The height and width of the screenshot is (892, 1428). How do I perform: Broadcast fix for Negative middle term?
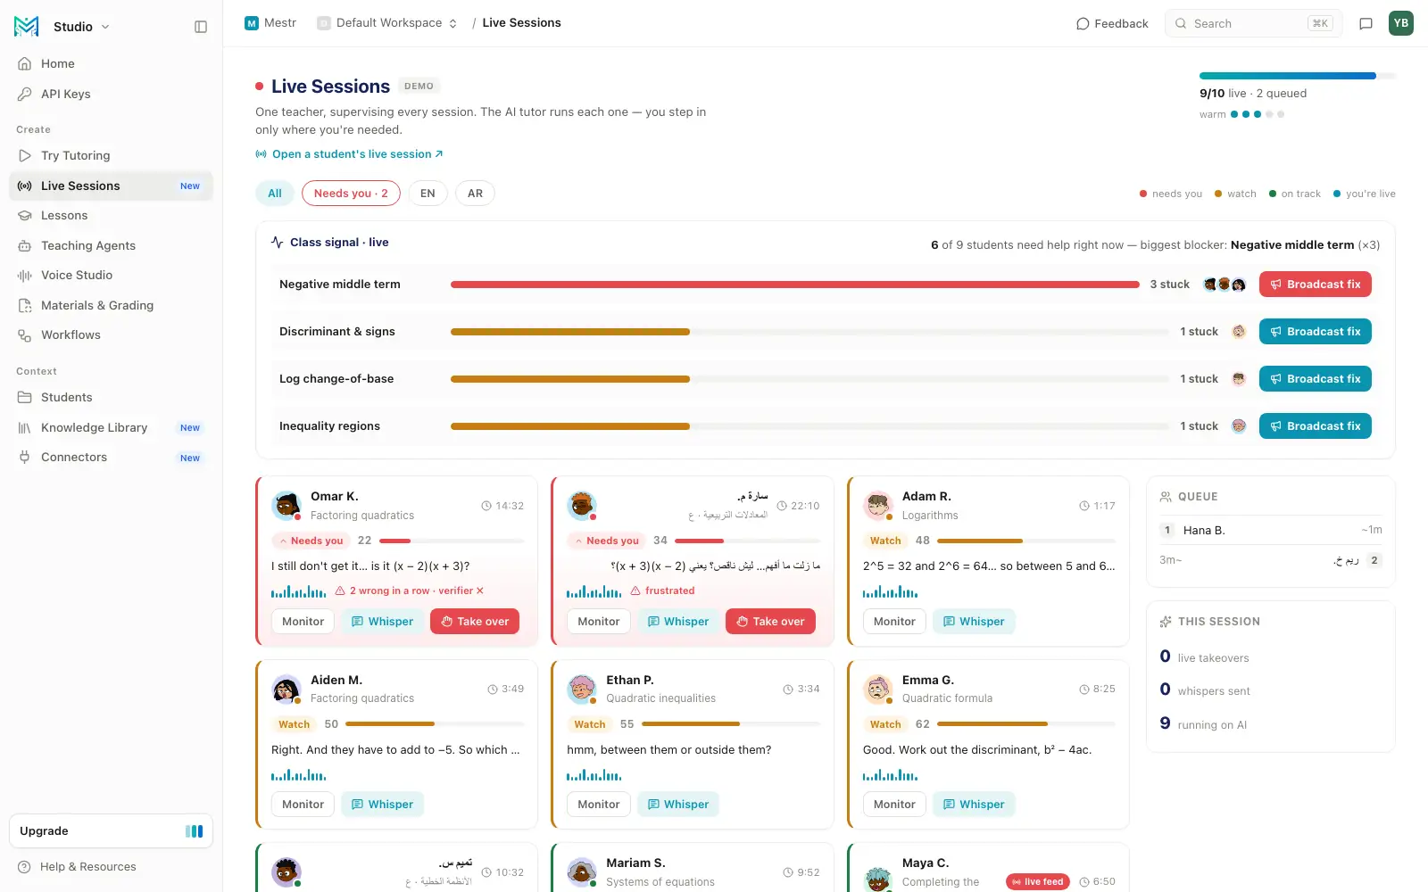1316,285
